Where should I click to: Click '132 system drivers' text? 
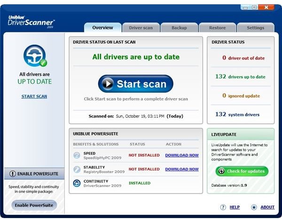237,114
